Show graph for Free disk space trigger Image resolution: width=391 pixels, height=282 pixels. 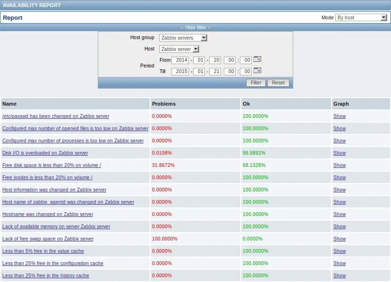click(340, 165)
